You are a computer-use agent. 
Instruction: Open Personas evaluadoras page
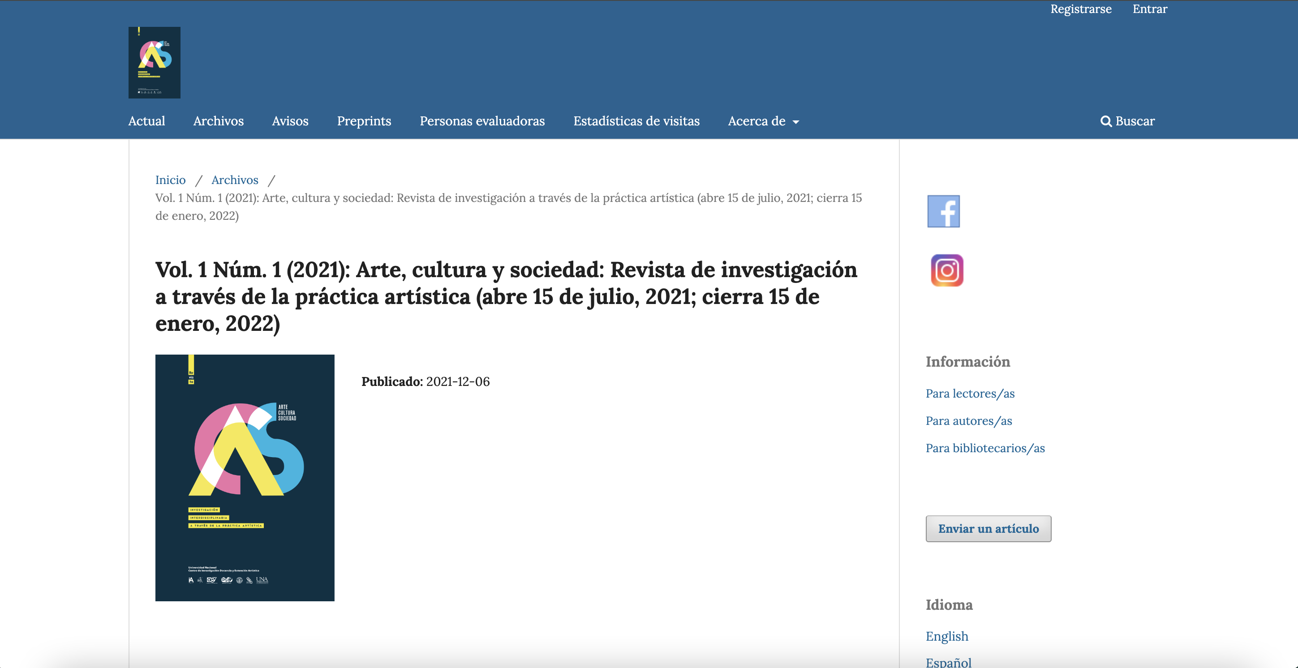point(482,121)
